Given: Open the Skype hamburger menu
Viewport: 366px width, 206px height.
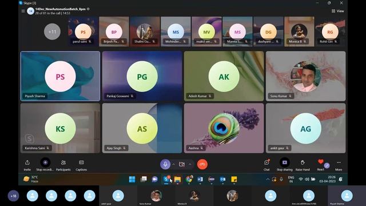Looking at the screenshot, I should point(23,11).
